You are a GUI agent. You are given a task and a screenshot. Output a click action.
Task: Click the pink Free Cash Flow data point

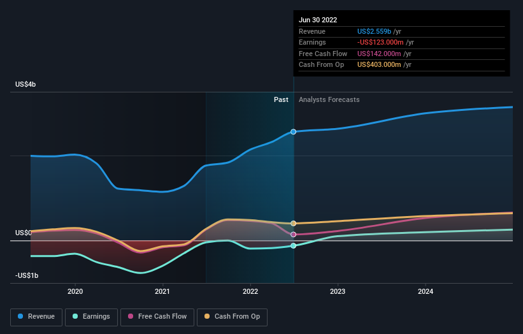coord(293,235)
